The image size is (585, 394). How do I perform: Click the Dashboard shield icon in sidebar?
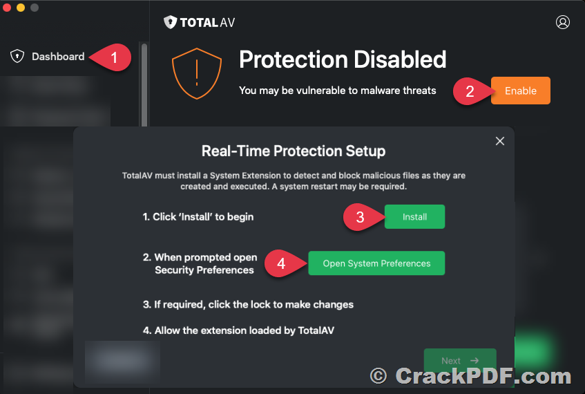[17, 57]
